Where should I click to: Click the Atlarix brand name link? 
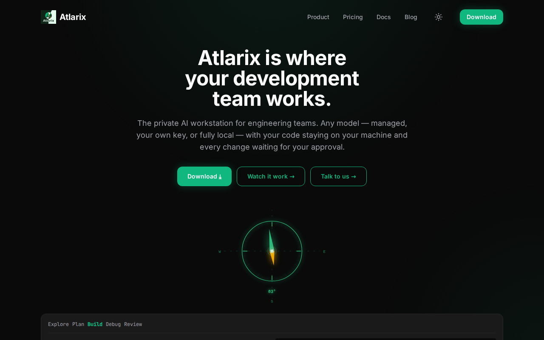pyautogui.click(x=73, y=17)
